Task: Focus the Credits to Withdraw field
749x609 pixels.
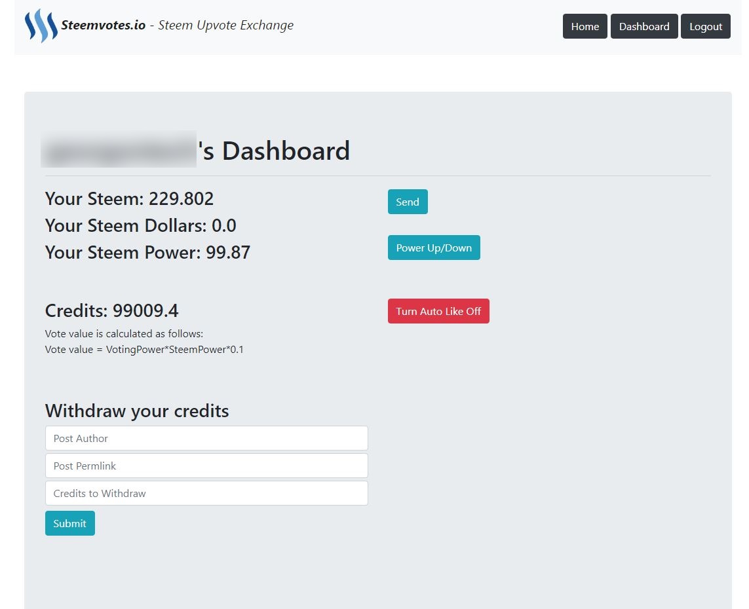Action: [206, 493]
